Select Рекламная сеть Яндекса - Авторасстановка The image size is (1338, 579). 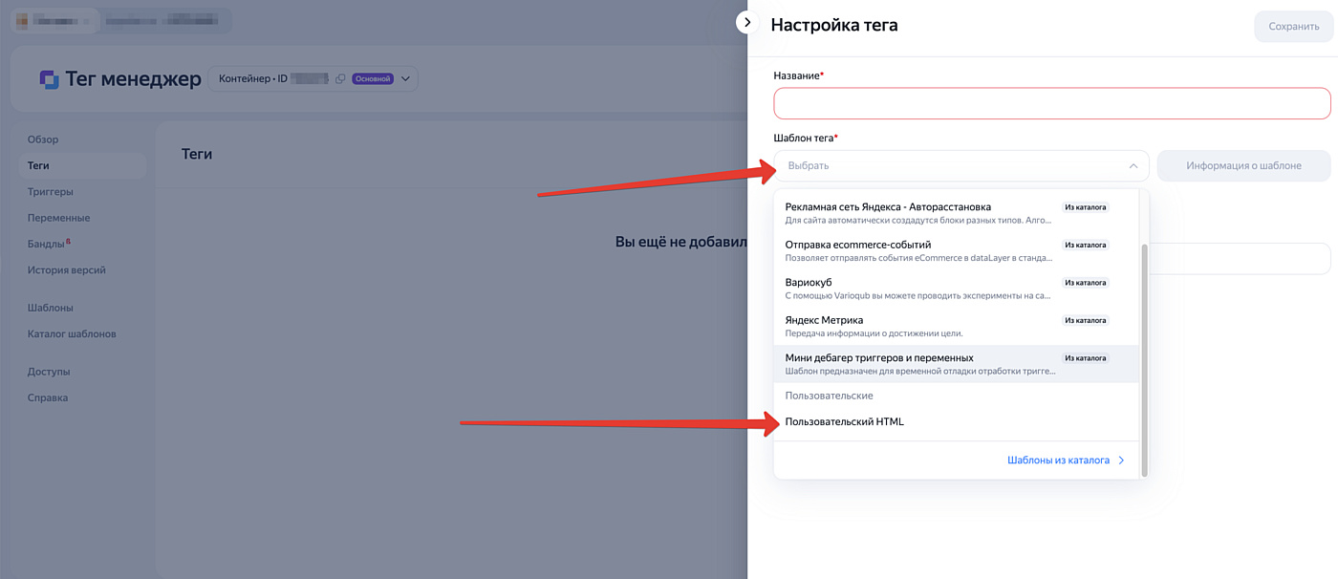pyautogui.click(x=956, y=213)
